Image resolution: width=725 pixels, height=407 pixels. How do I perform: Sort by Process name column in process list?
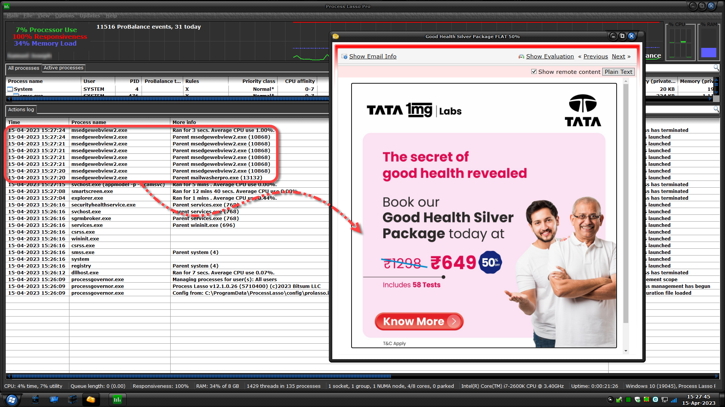pyautogui.click(x=43, y=81)
